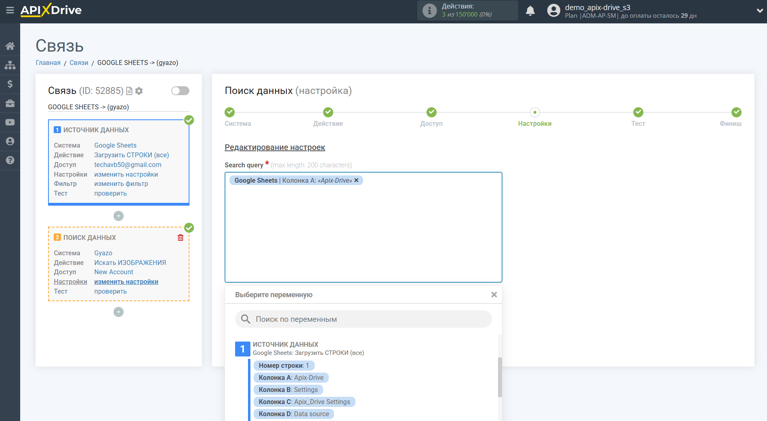
Task: Open the hamburger menu in the header
Action: click(x=10, y=10)
